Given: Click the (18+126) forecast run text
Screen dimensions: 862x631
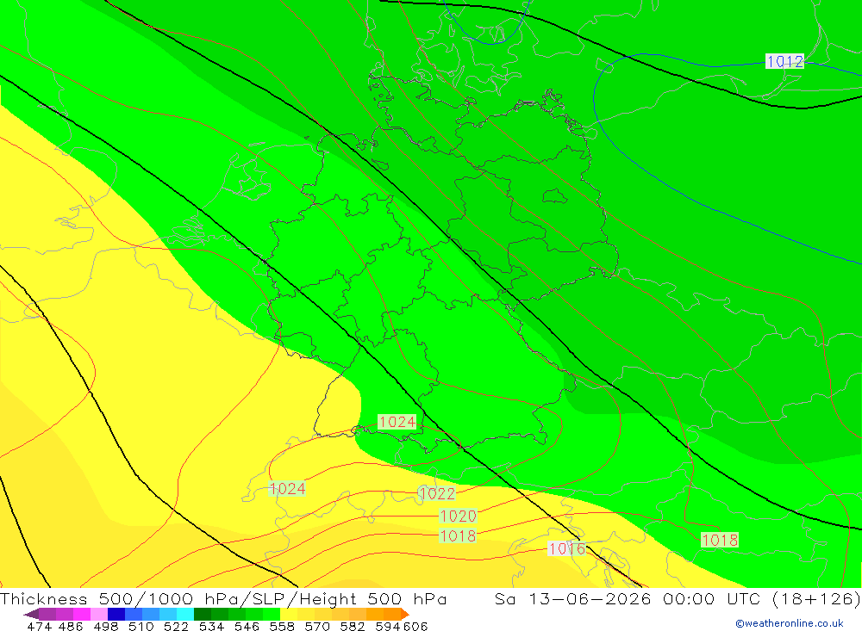Looking at the screenshot, I should click(x=815, y=598).
